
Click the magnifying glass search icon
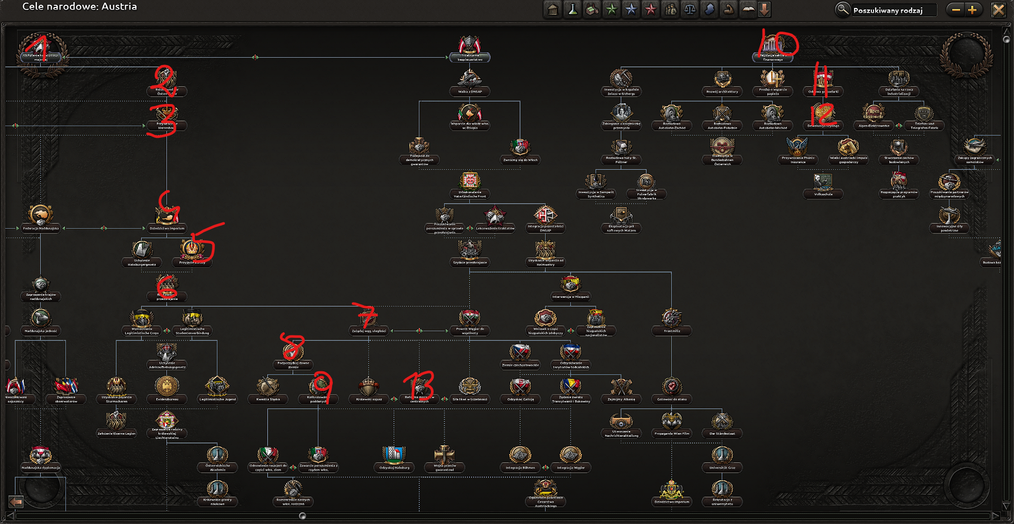tap(842, 10)
